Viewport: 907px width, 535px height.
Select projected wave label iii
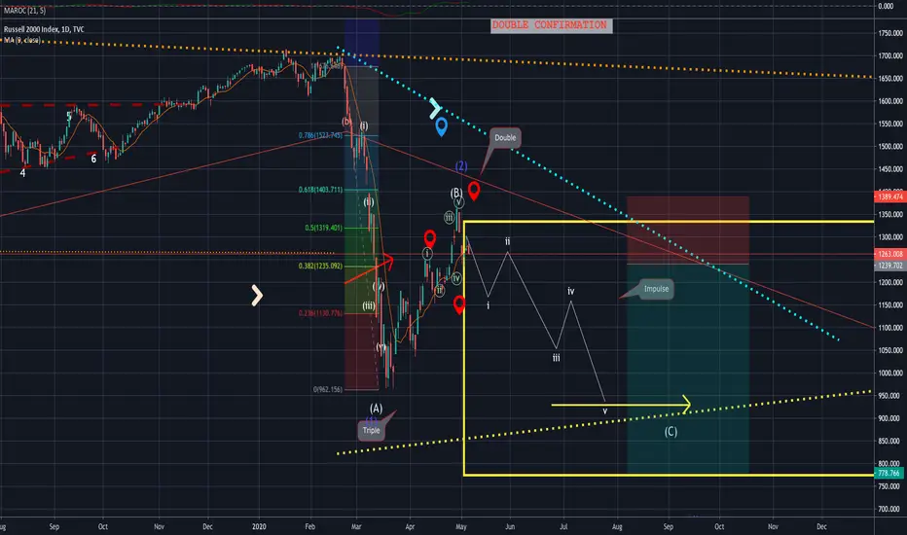pos(556,358)
